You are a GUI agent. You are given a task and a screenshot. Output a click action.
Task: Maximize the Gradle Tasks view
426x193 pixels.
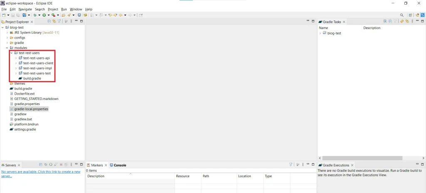(x=422, y=21)
